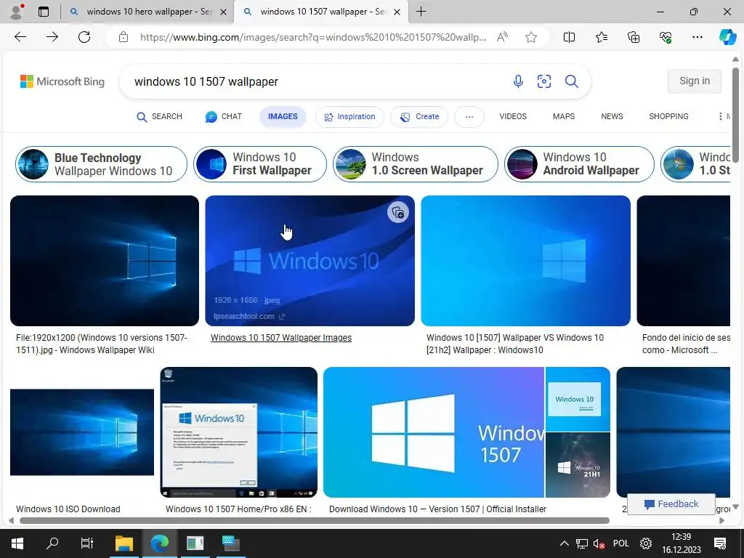Screen dimensions: 744x558
Task: Open a new tab with plus
Action: pyautogui.click(x=421, y=12)
